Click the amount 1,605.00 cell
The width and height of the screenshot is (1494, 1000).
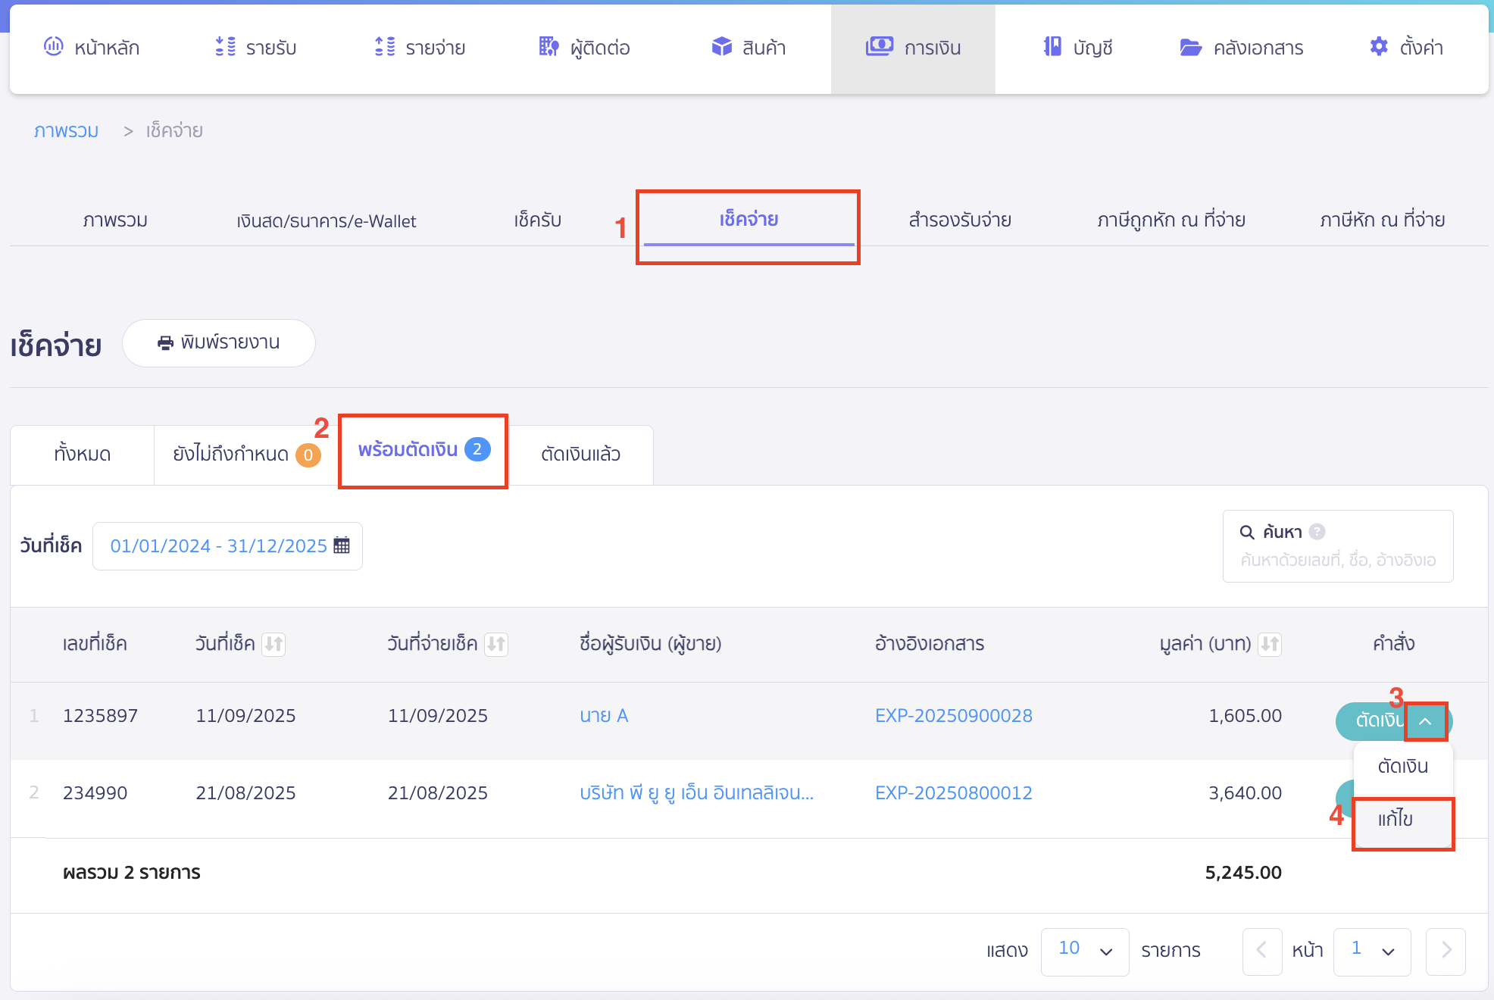(1245, 716)
